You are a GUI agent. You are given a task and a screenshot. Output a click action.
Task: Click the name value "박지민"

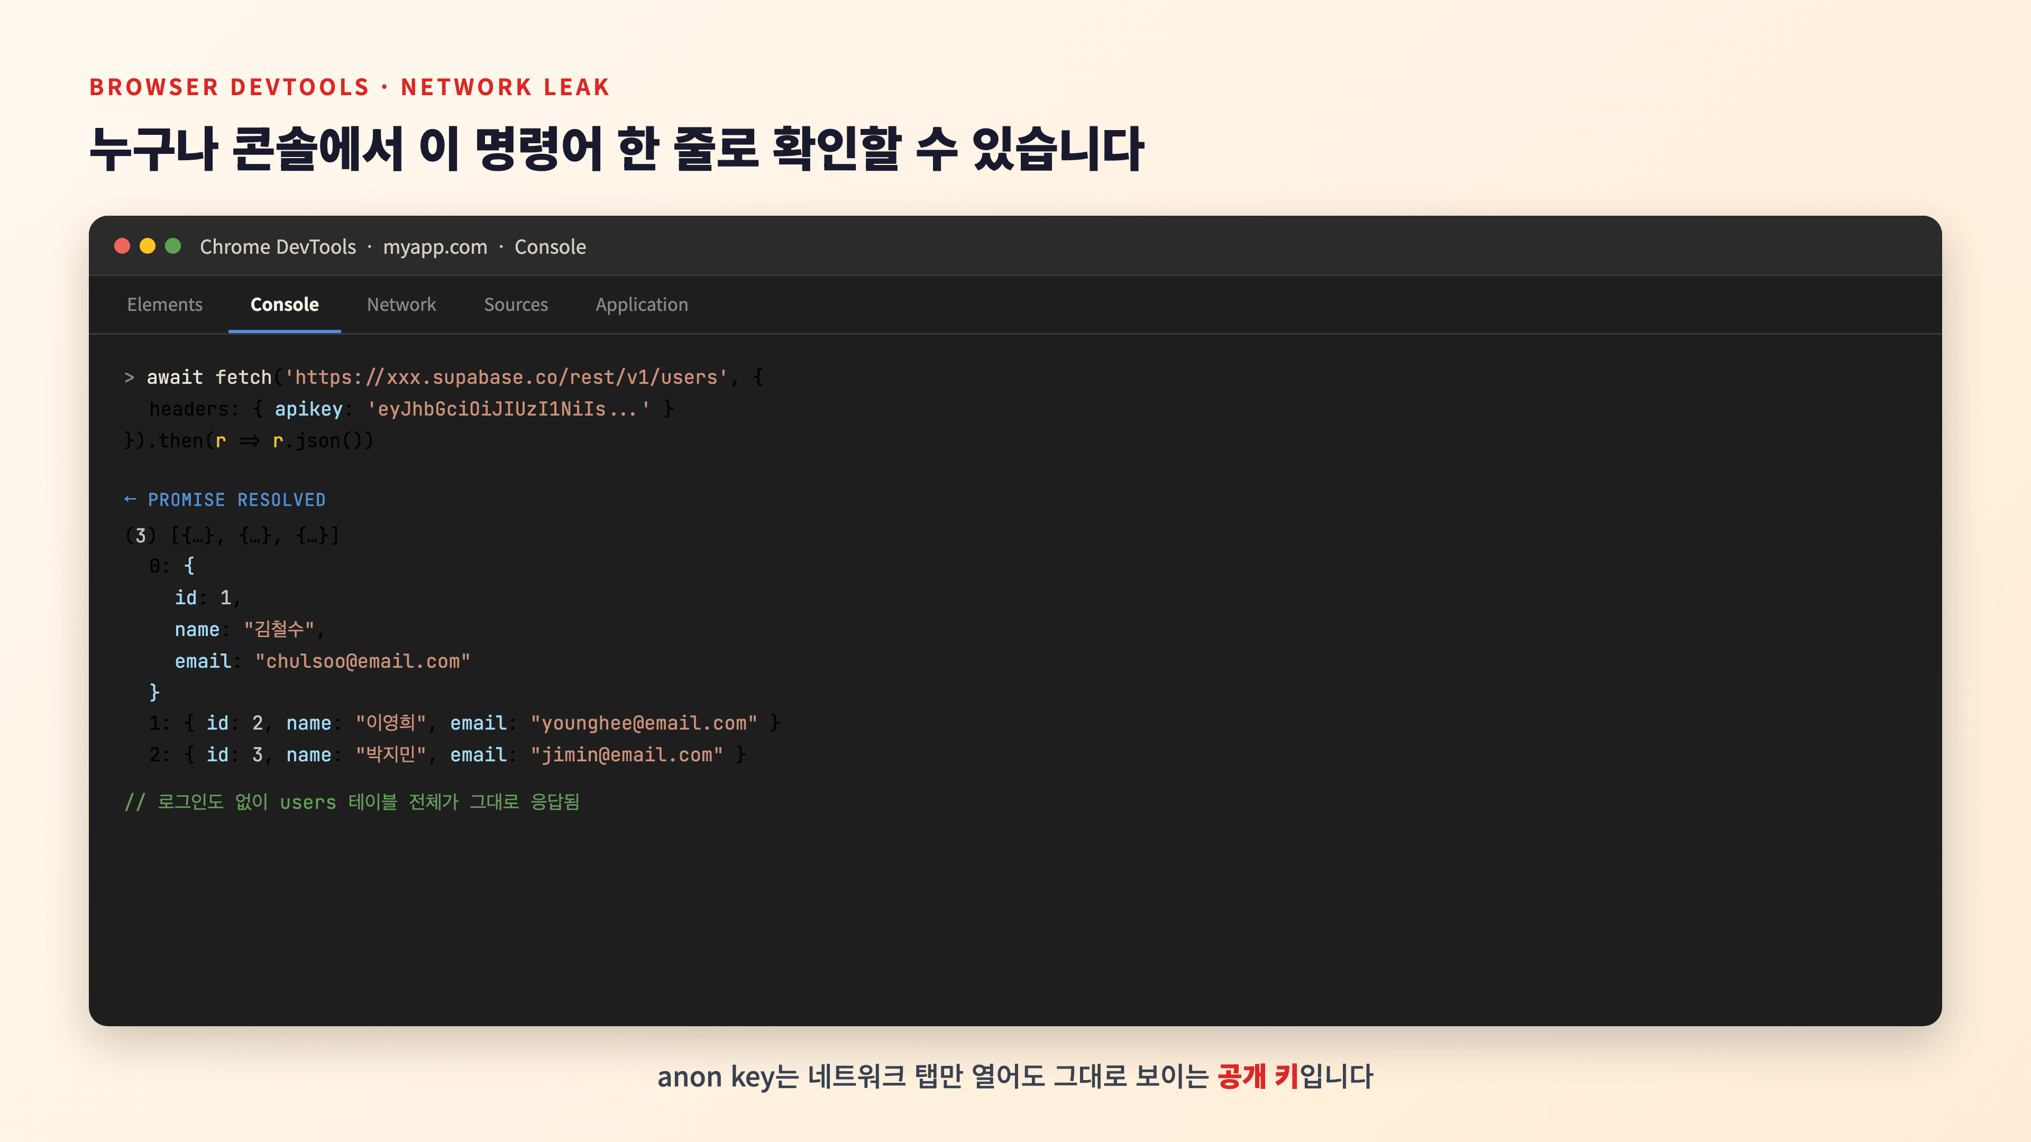tap(391, 754)
